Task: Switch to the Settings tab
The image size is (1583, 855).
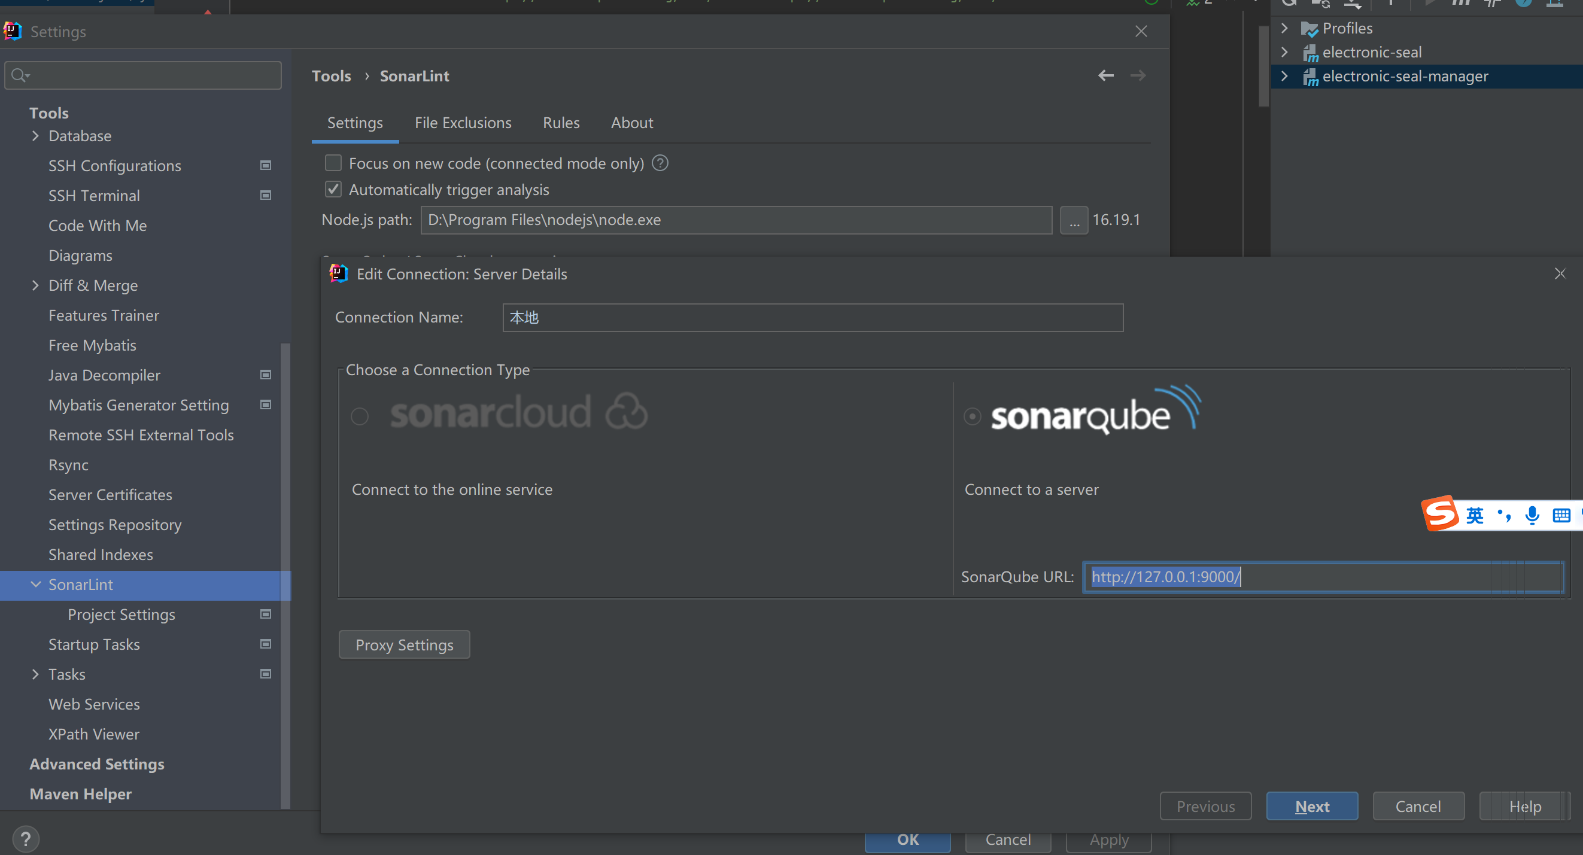Action: (354, 123)
